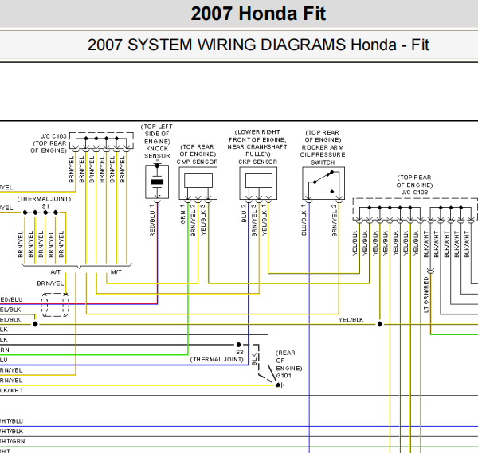The image size is (478, 453).
Task: Click the right 'J/C C103' label
Action: point(414,193)
